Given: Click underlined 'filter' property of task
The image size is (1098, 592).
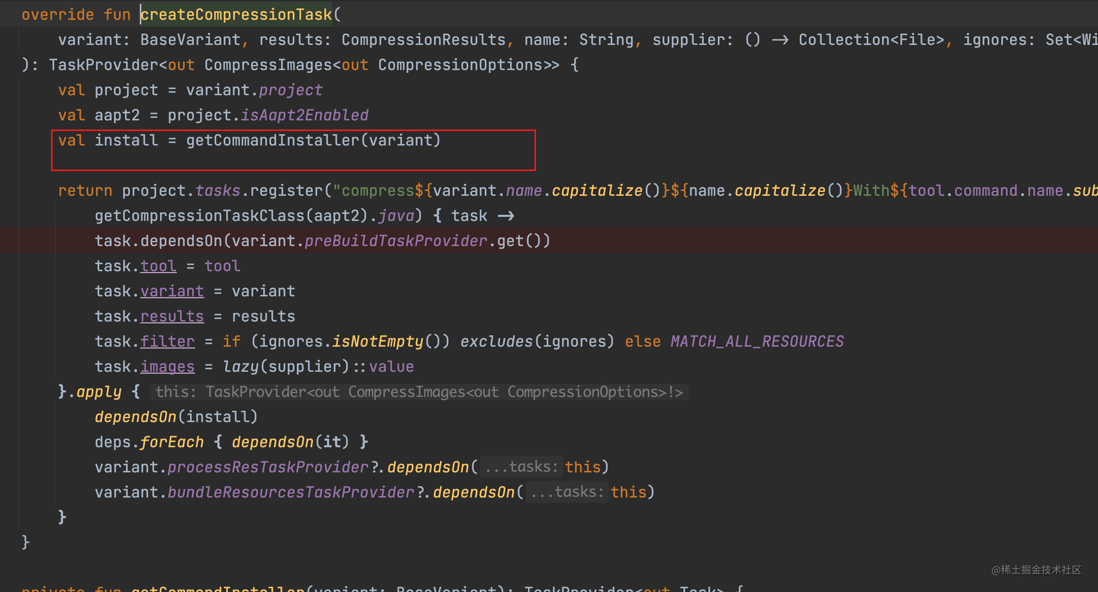Looking at the screenshot, I should (x=167, y=342).
